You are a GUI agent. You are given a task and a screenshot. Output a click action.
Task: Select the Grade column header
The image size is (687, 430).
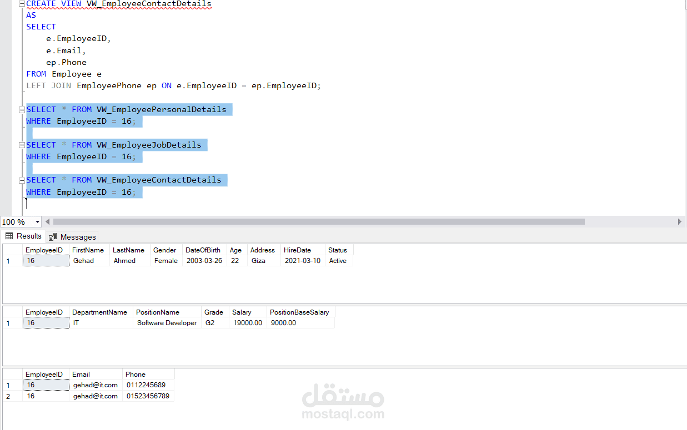[215, 312]
